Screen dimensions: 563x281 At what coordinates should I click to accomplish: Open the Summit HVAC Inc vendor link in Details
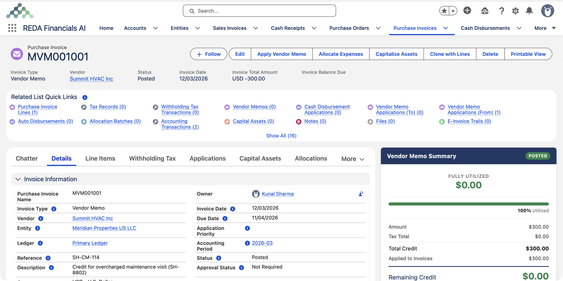[x=93, y=218]
